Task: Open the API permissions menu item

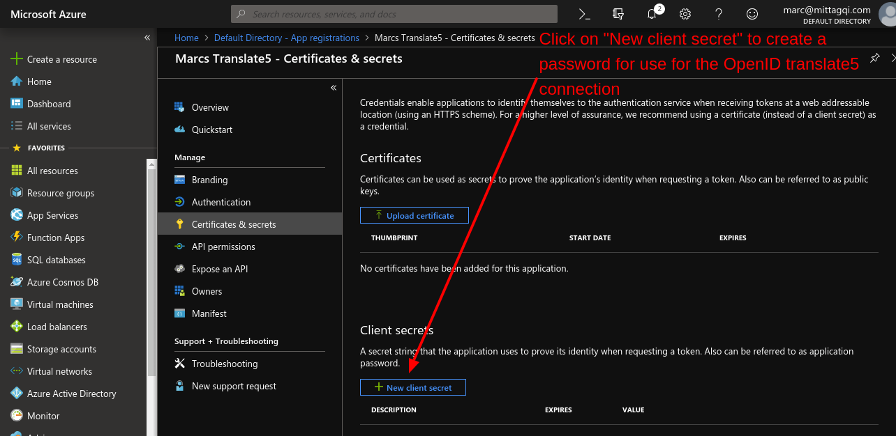Action: click(x=250, y=247)
